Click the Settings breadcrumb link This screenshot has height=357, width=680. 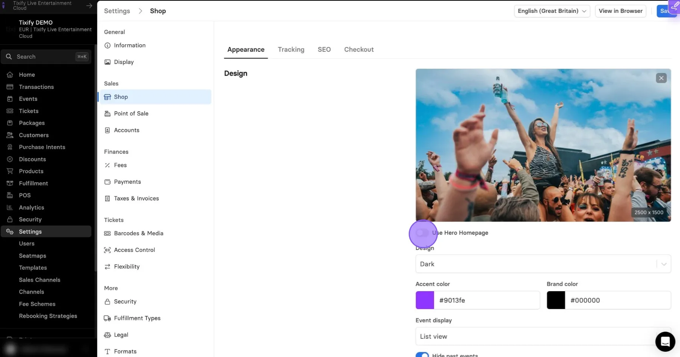[x=117, y=11]
